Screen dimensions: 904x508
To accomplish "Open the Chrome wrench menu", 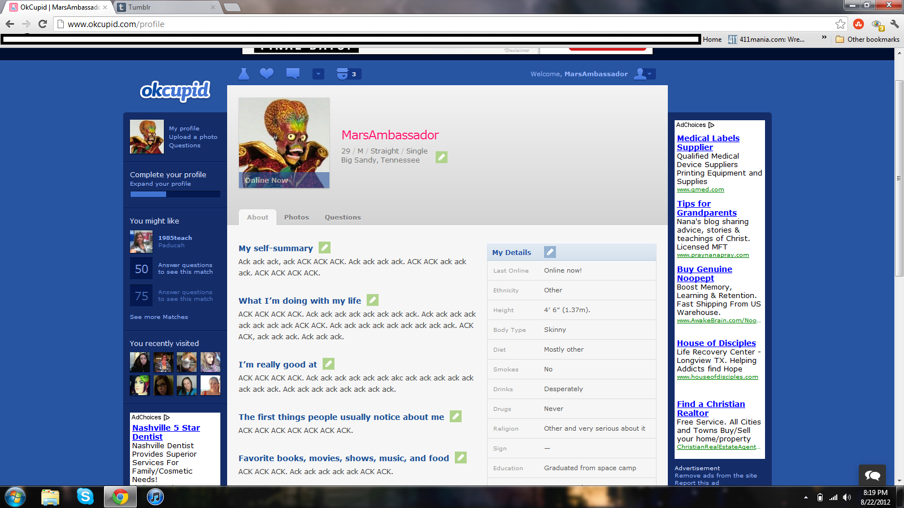I will tap(894, 24).
